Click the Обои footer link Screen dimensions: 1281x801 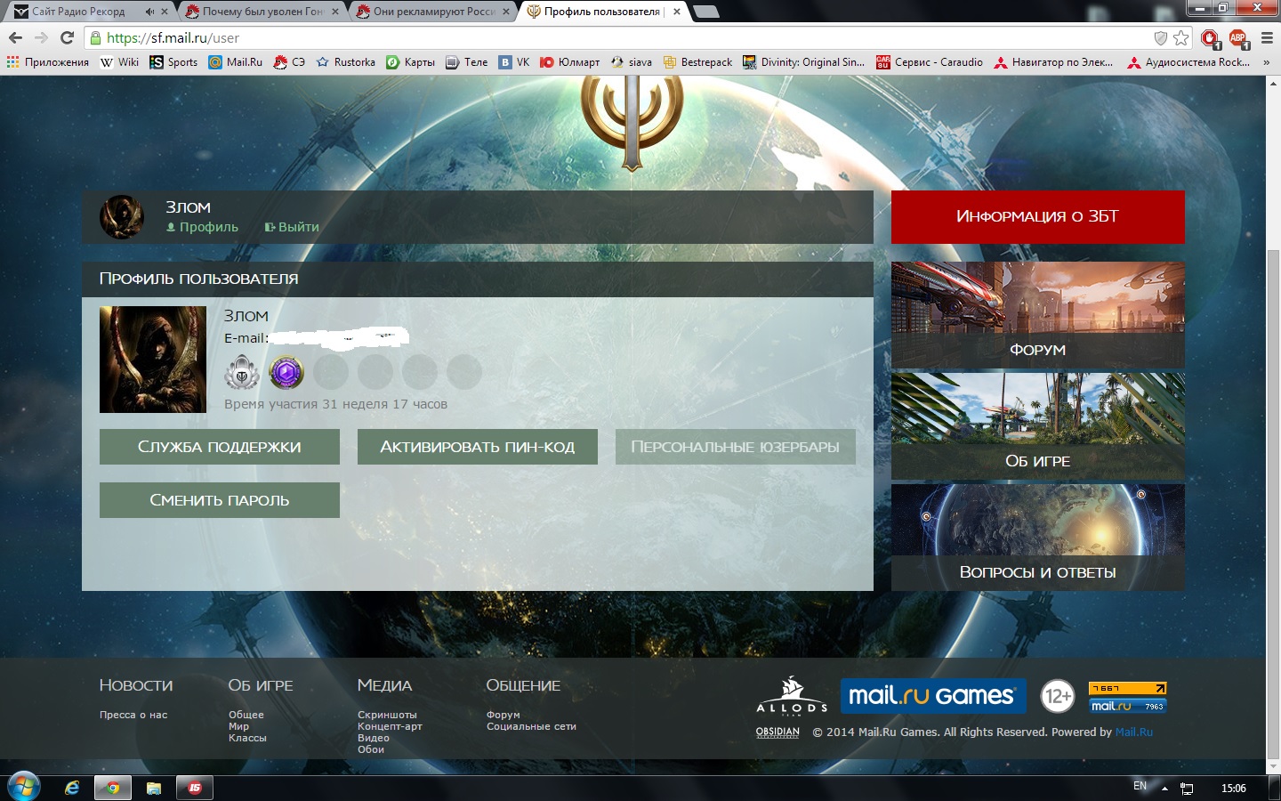371,749
